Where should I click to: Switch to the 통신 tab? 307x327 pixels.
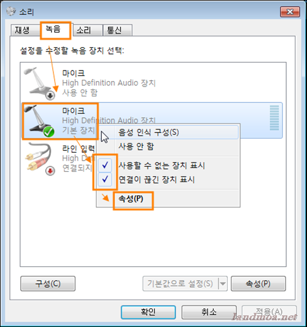(x=118, y=30)
